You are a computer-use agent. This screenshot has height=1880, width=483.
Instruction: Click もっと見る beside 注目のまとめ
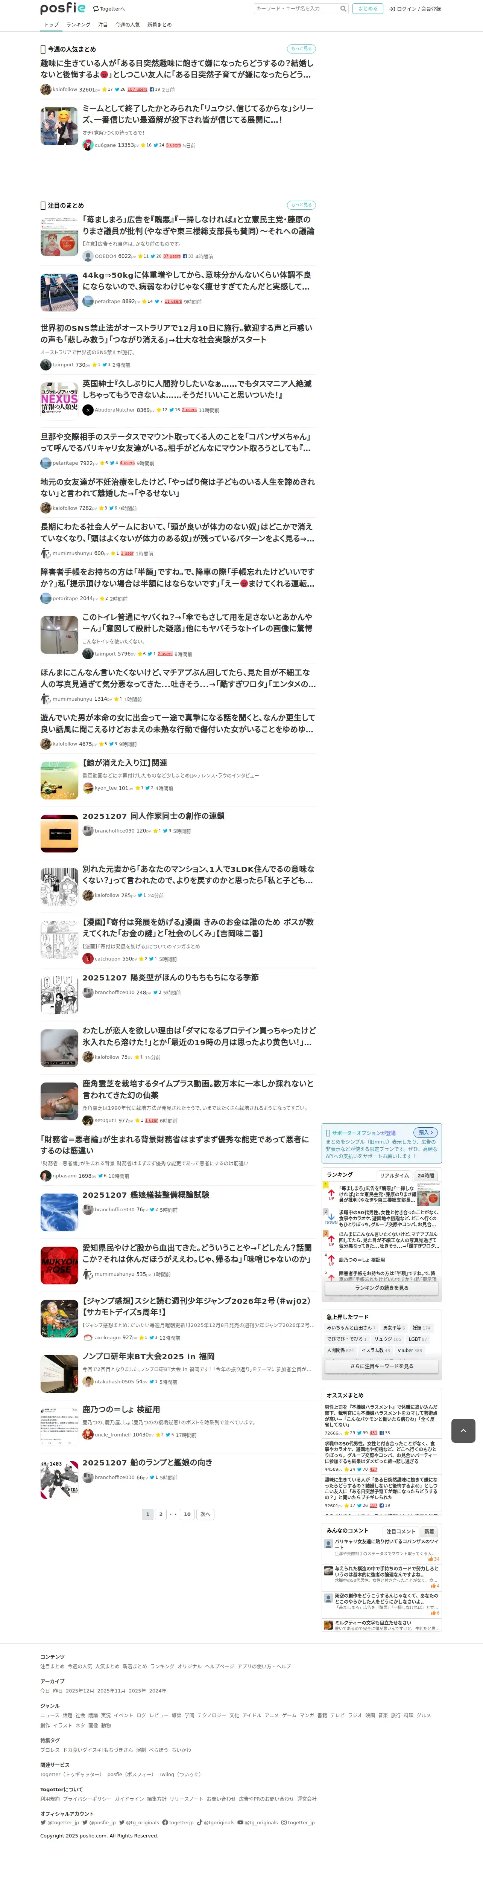point(301,205)
